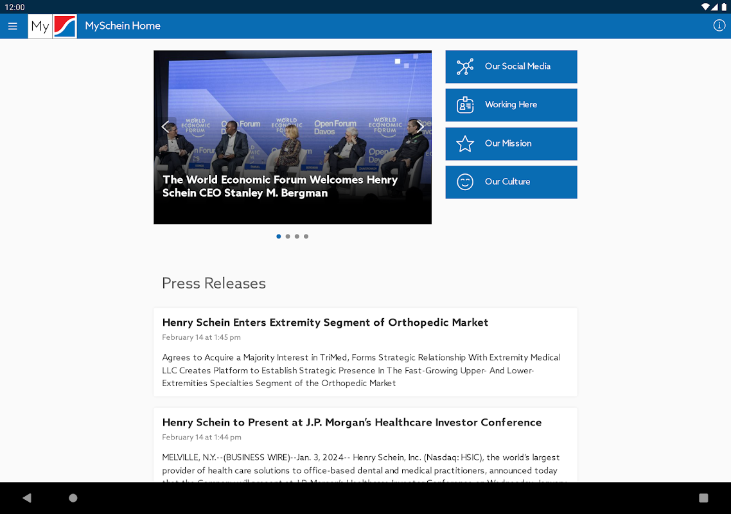Click the TriMed acquisition summary paragraph
Viewport: 731px width, 514px height.
pyautogui.click(x=361, y=370)
